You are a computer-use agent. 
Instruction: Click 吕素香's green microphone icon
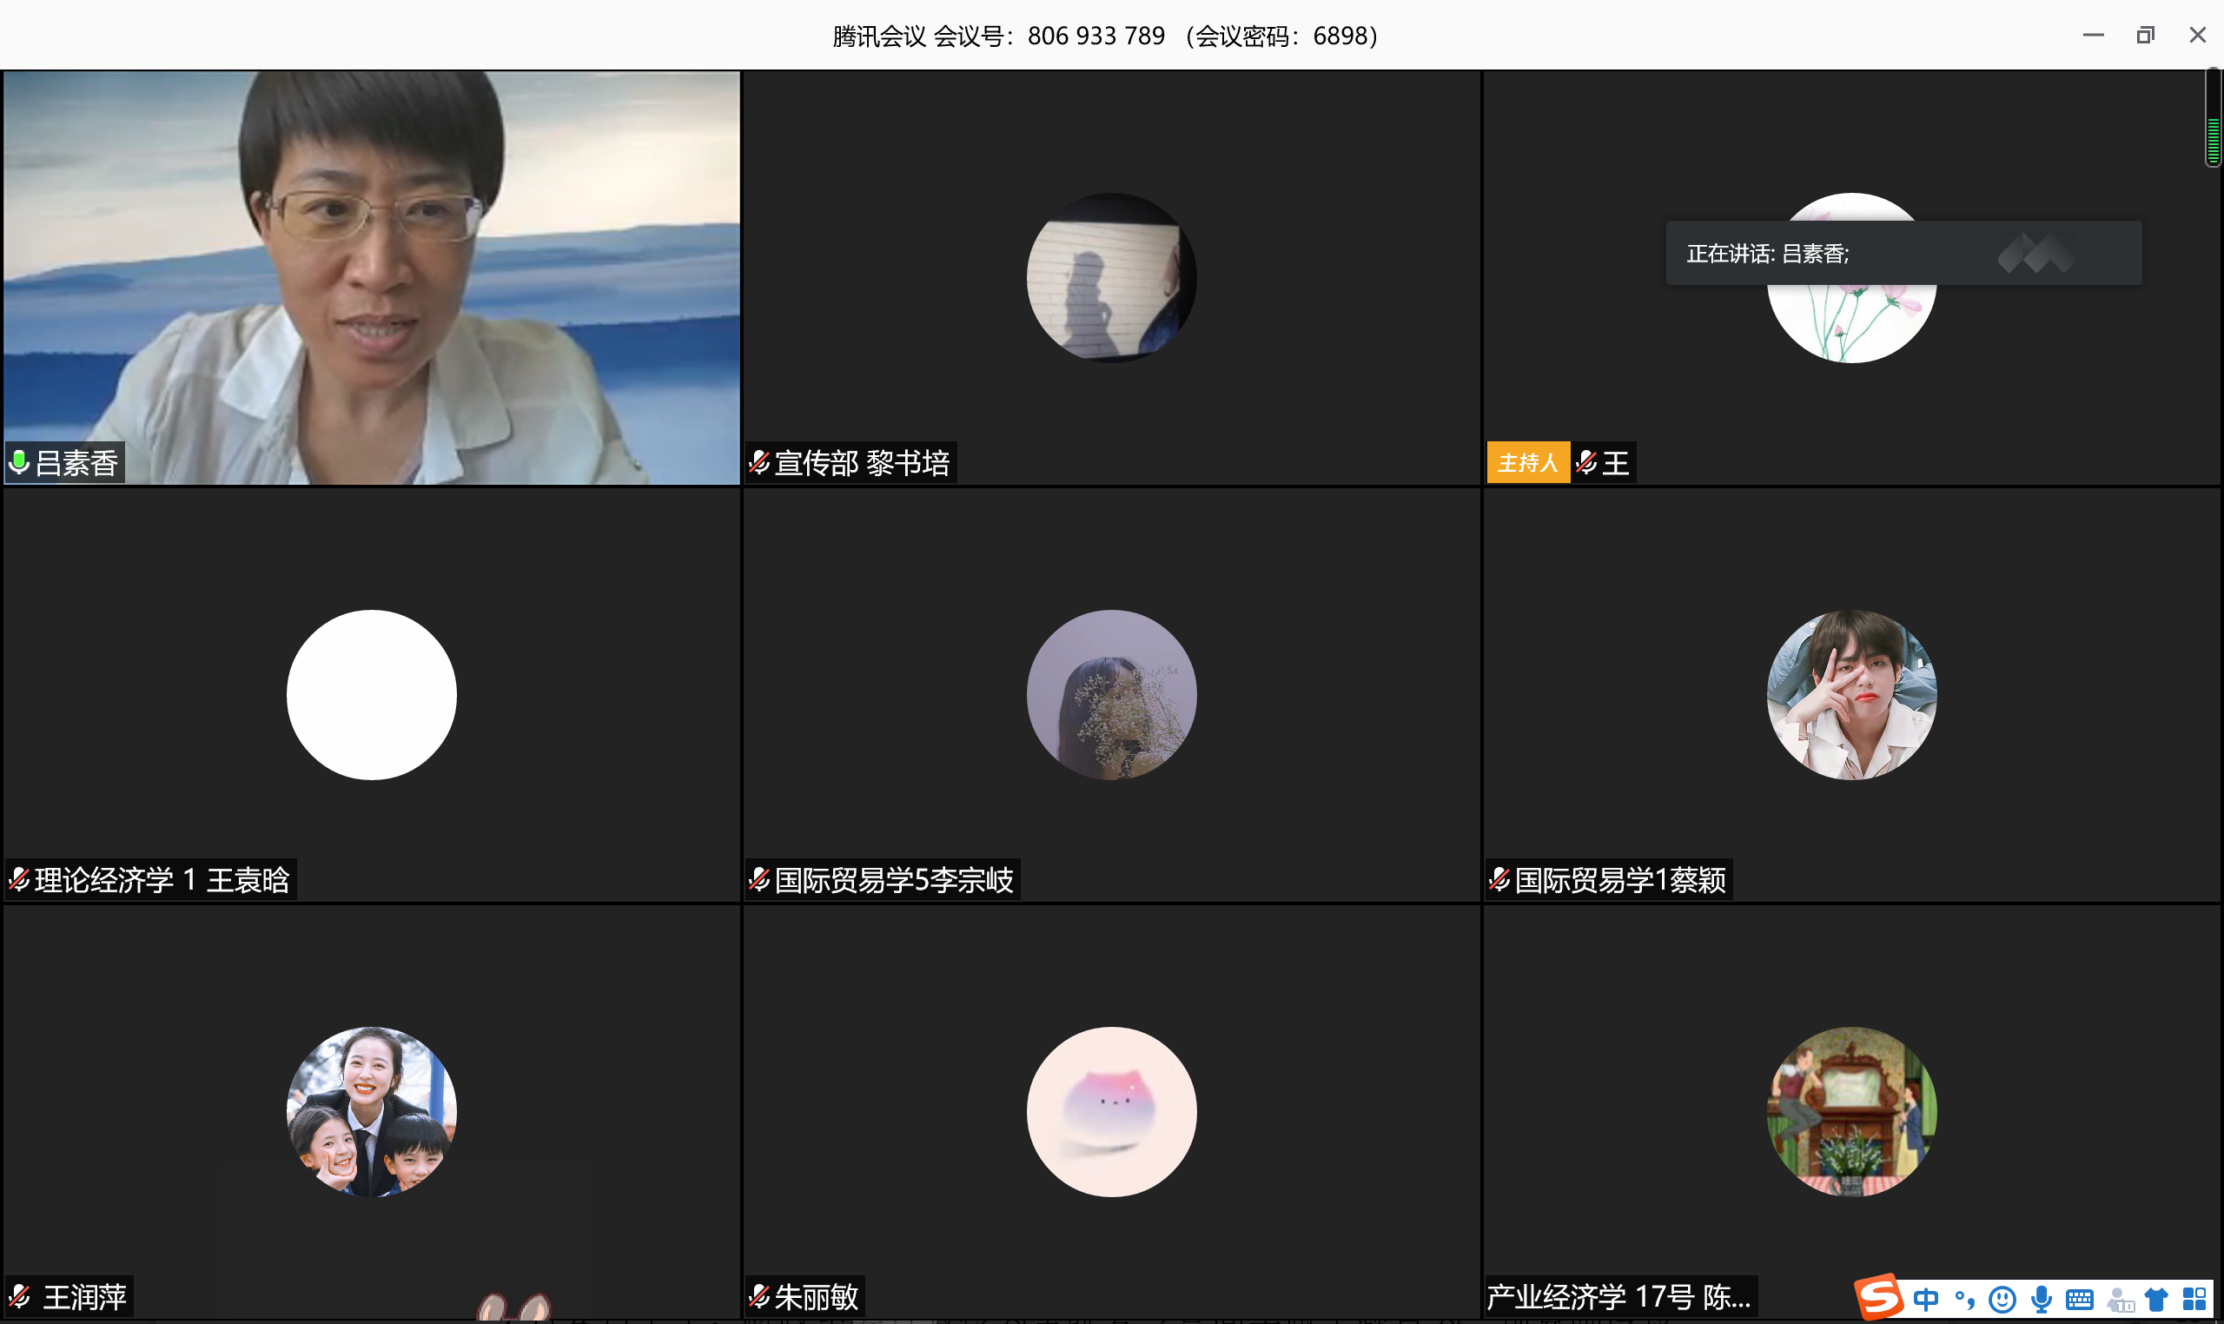point(19,462)
